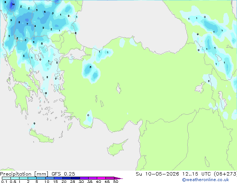237x183 pixels.
Task: Click the legend tick label '25'
Action: [73, 182]
